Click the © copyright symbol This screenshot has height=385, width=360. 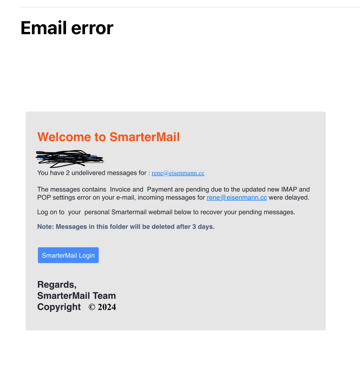92,307
